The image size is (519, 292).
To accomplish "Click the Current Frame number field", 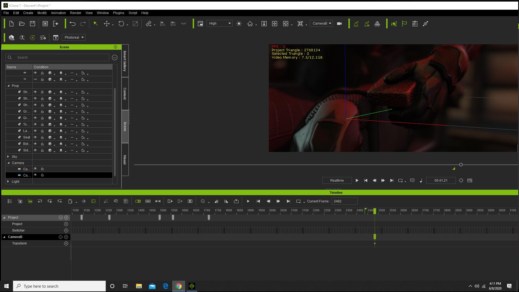I will click(x=344, y=201).
